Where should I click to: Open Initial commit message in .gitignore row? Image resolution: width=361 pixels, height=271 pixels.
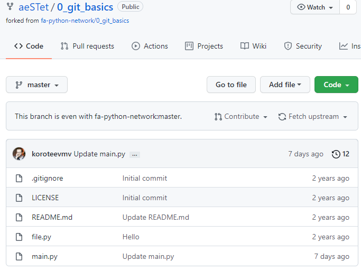tap(145, 179)
